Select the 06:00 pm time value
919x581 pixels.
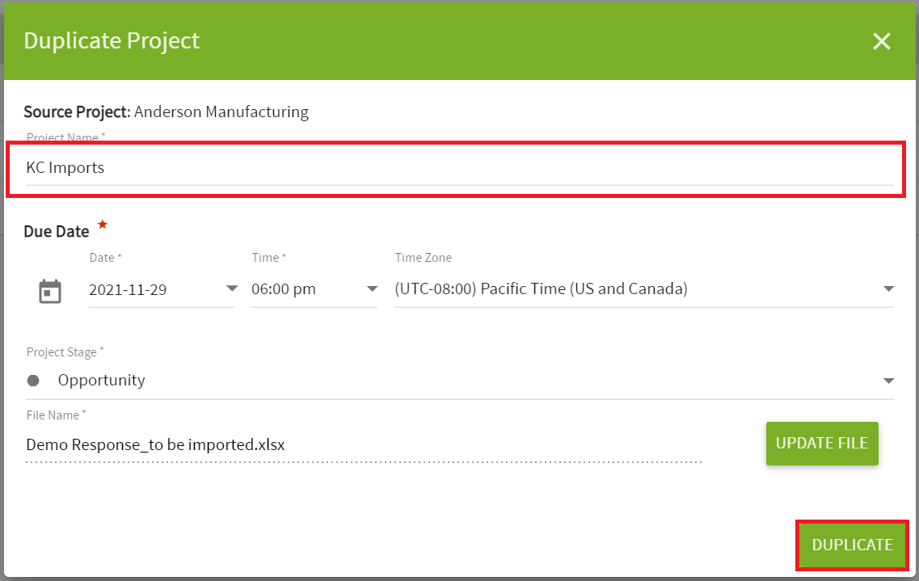(x=284, y=288)
